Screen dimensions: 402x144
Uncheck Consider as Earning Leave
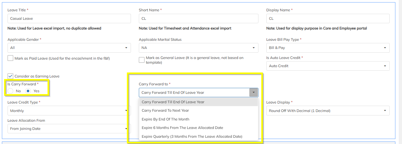[x=10, y=76]
